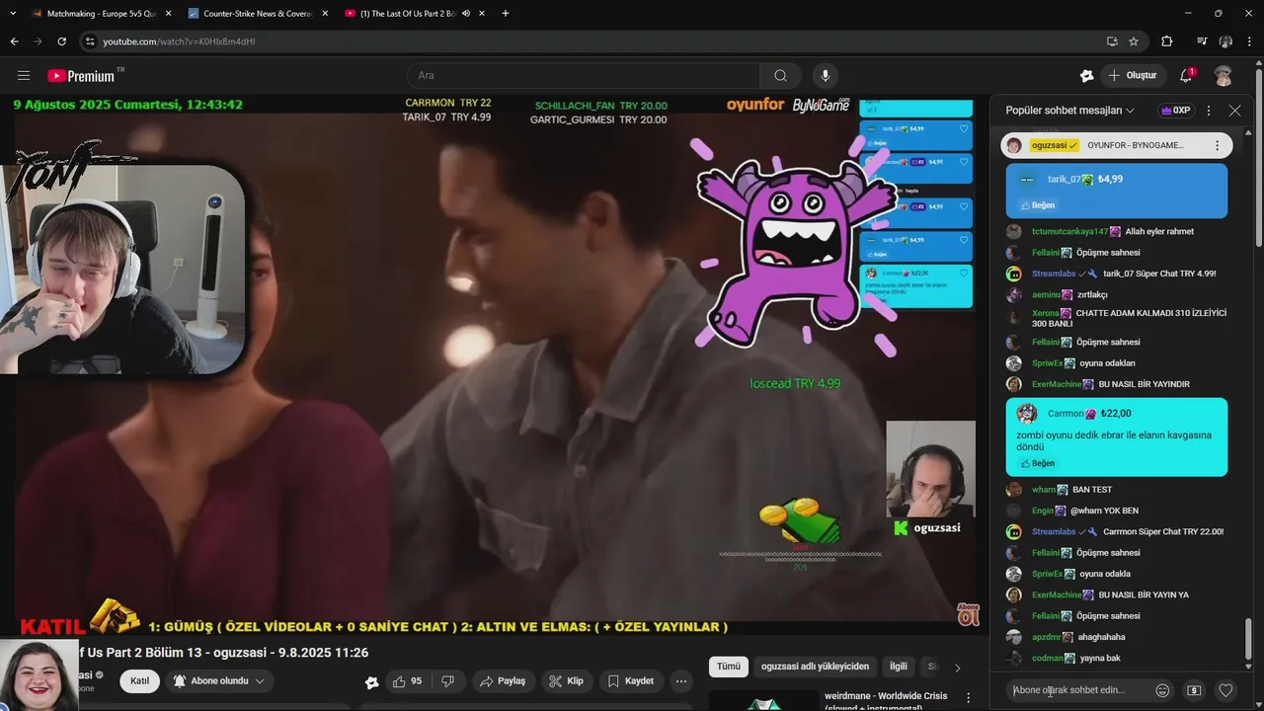Like the video with thumbs up
This screenshot has width=1264, height=711.
click(407, 681)
